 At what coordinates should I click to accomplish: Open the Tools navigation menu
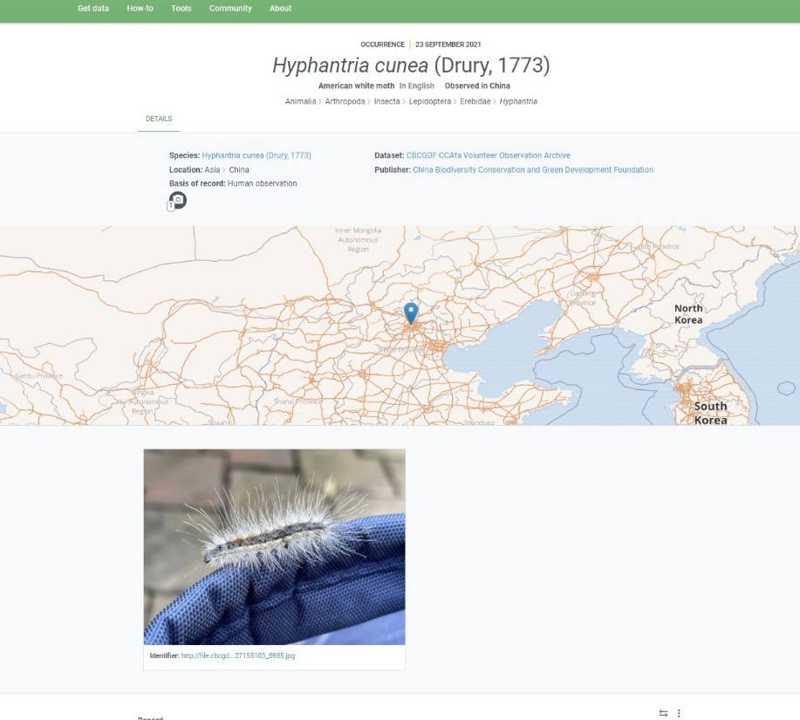[x=181, y=9]
